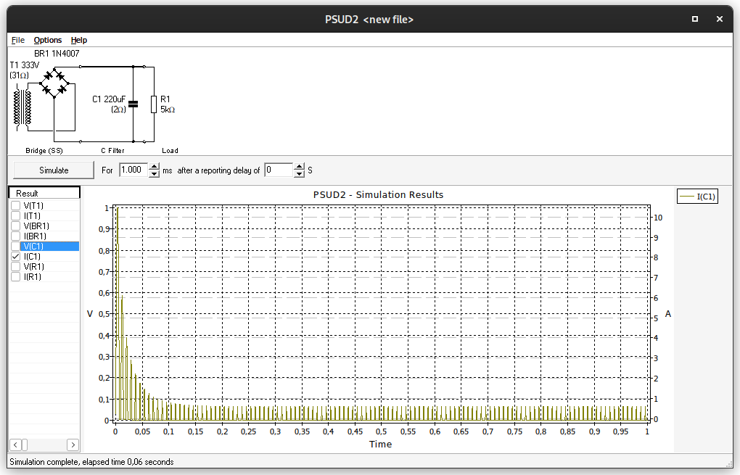Click the bridge rectifier BR1 symbol
The height and width of the screenshot is (475, 740).
click(x=54, y=83)
